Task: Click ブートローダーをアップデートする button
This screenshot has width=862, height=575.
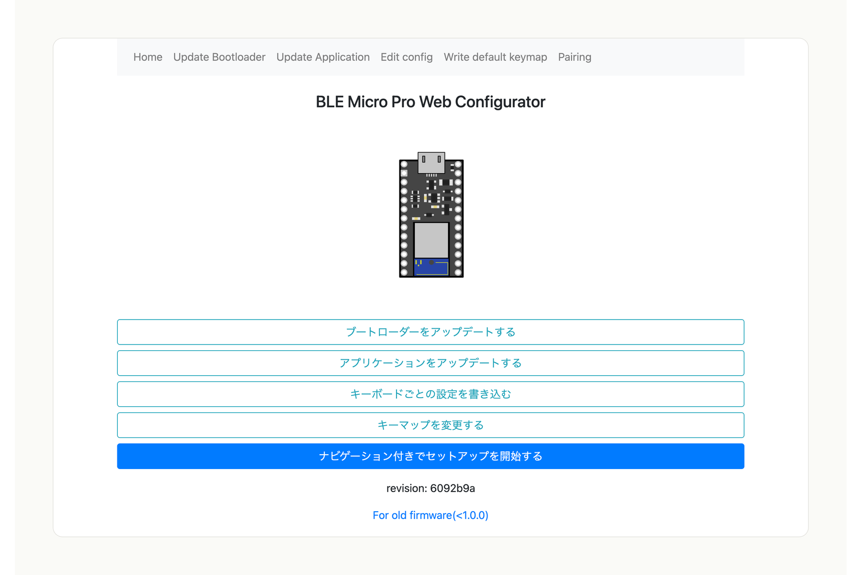Action: (x=431, y=332)
